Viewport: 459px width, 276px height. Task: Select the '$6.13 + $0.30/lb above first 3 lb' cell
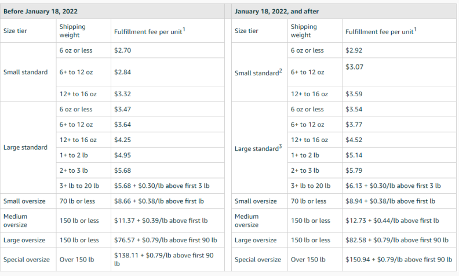393,186
